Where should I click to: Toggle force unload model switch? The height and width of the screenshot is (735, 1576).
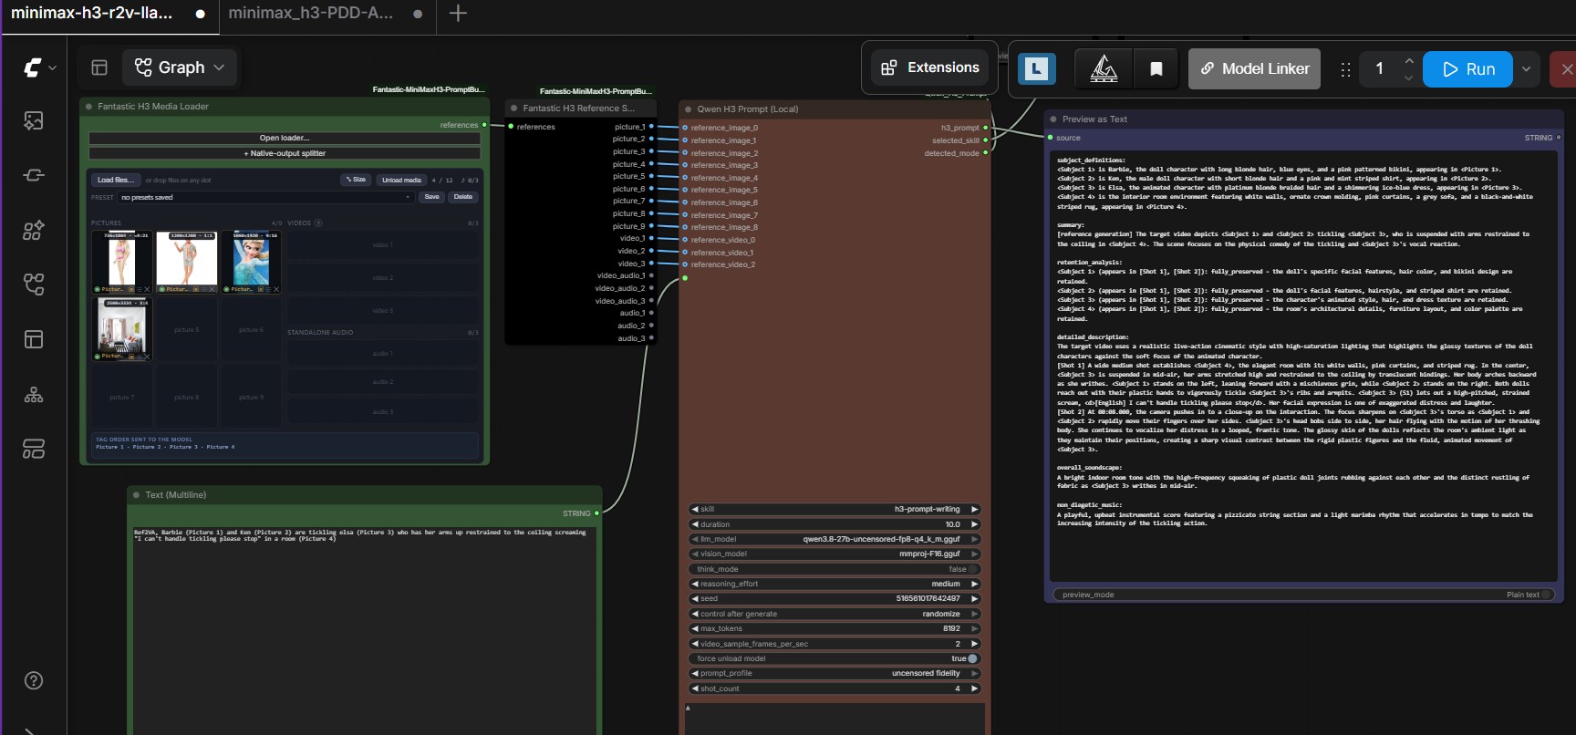971,658
